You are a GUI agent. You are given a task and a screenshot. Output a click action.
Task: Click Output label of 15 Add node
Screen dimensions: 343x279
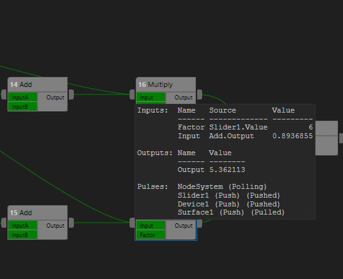55,225
